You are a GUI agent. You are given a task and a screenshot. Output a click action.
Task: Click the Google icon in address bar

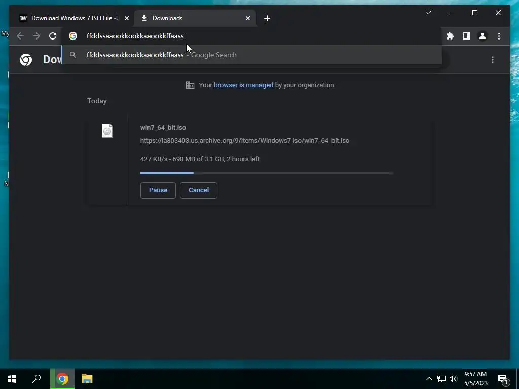(x=73, y=36)
